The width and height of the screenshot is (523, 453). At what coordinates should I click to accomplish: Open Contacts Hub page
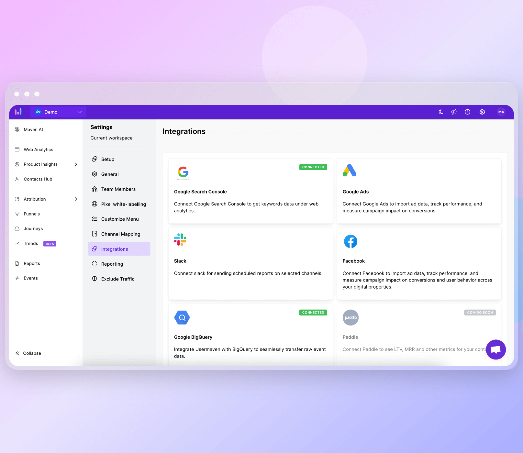pos(38,179)
